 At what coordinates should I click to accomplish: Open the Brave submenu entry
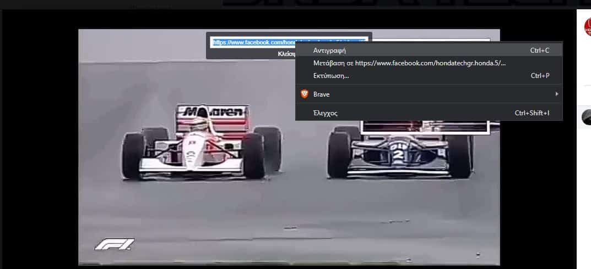429,94
